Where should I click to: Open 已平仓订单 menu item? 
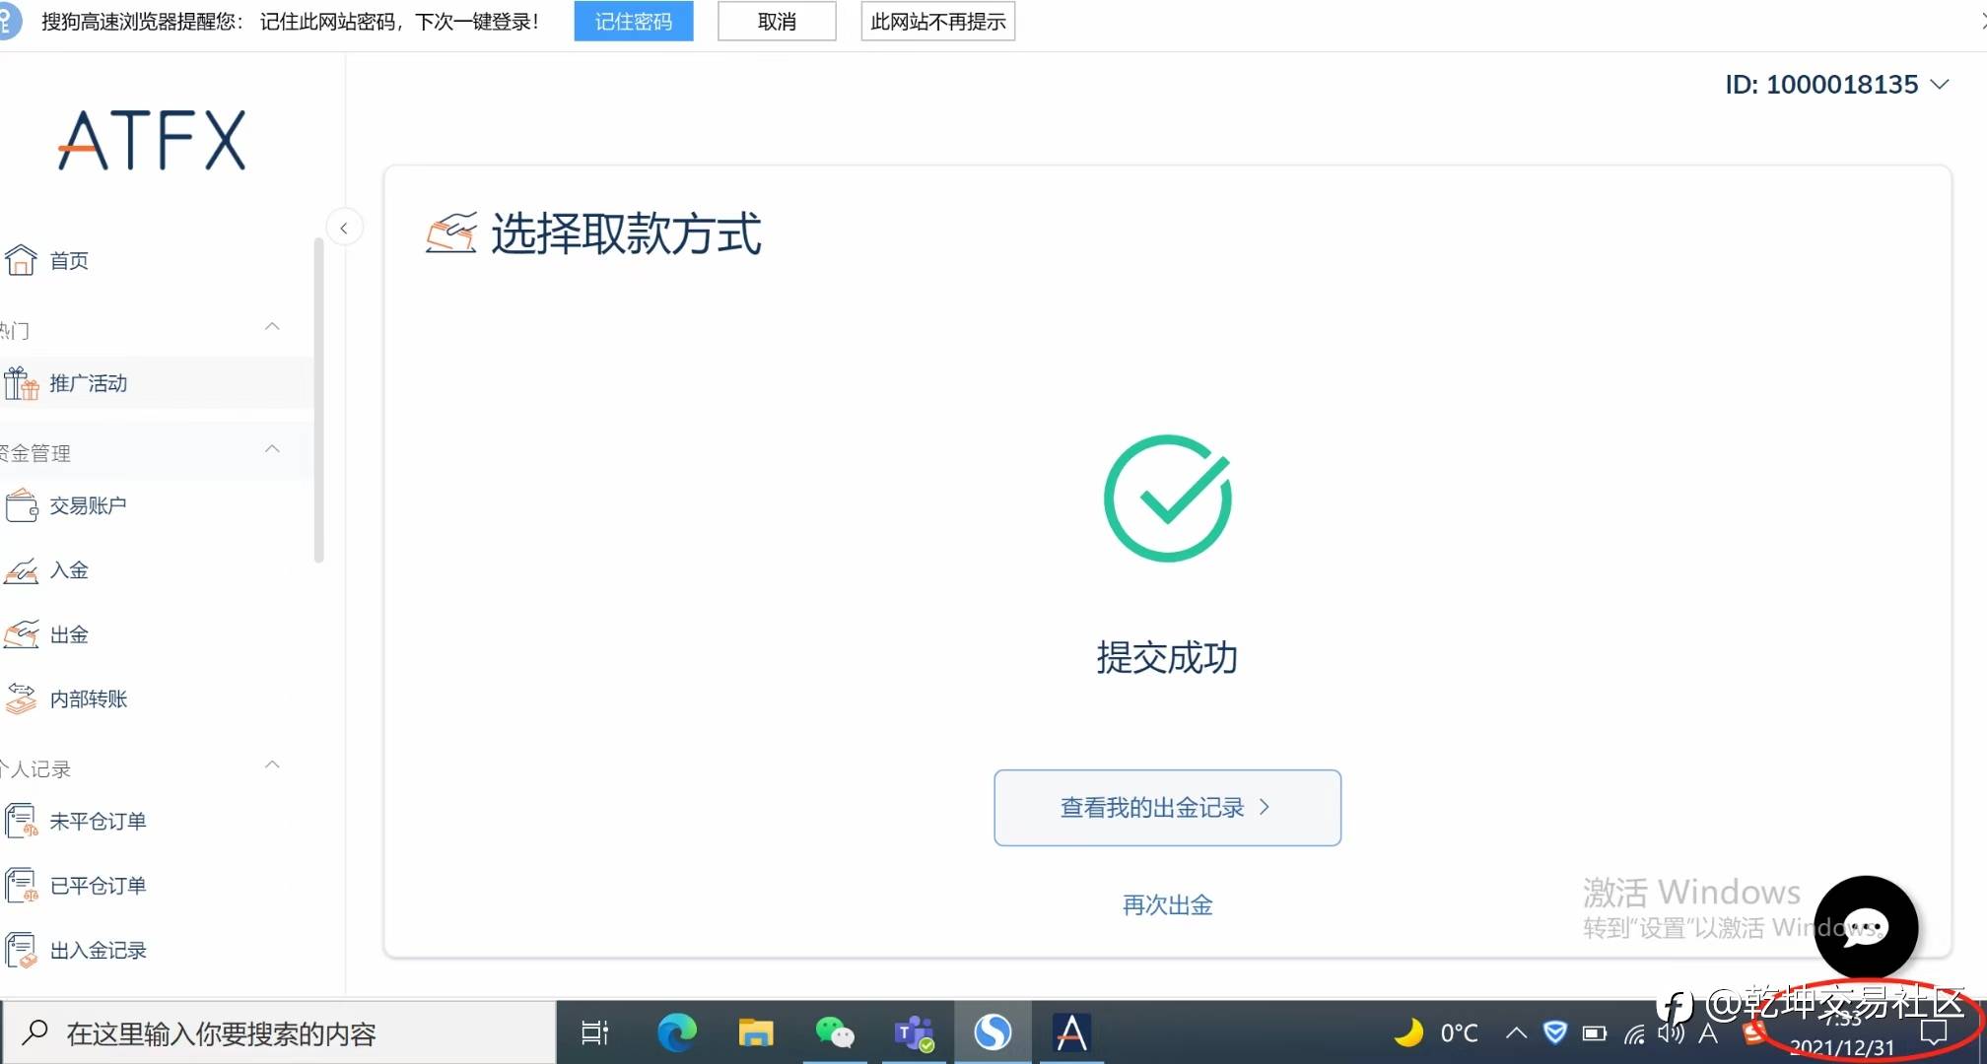tap(98, 886)
